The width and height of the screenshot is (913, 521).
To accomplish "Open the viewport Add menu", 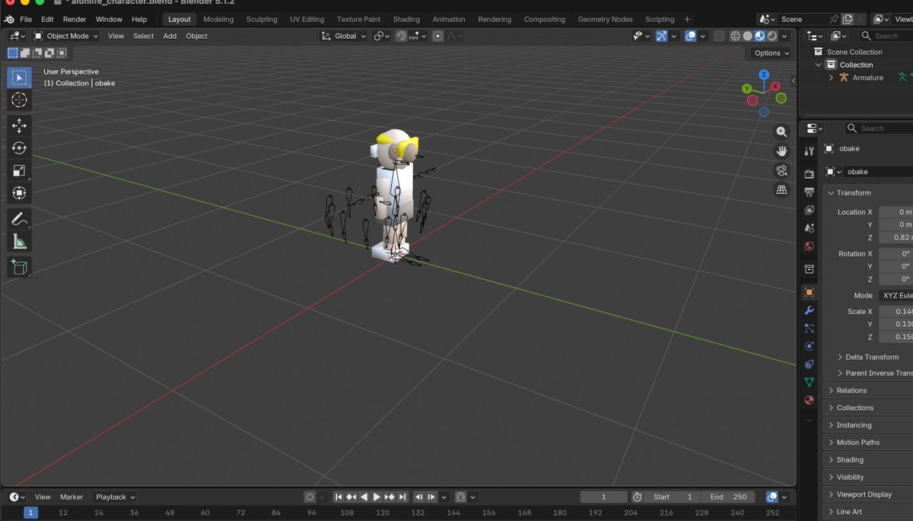I will [170, 36].
